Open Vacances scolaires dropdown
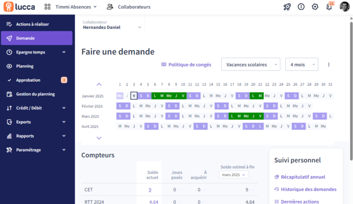 (251, 64)
